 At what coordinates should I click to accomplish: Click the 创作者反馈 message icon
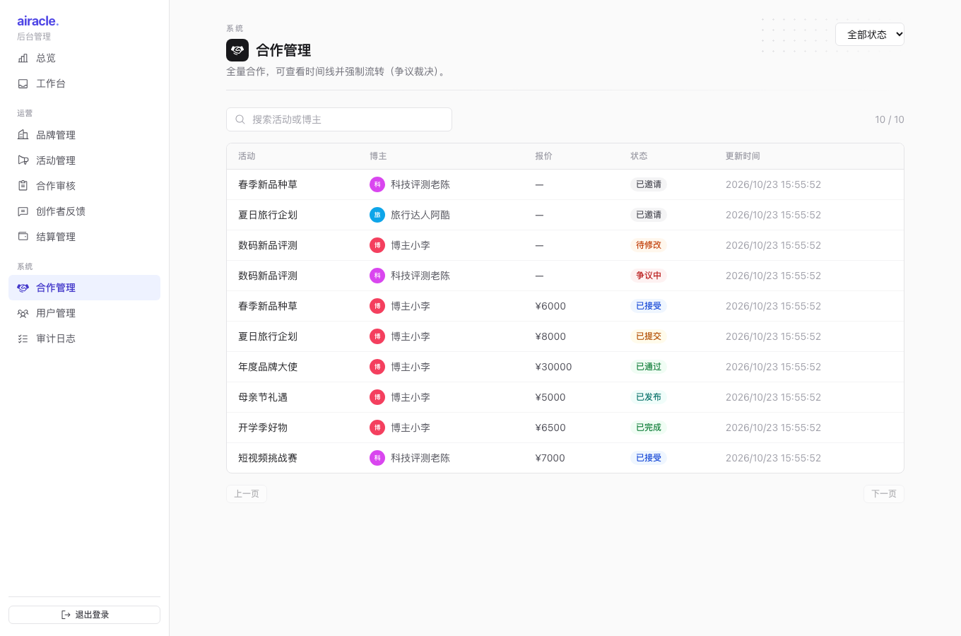pyautogui.click(x=23, y=211)
